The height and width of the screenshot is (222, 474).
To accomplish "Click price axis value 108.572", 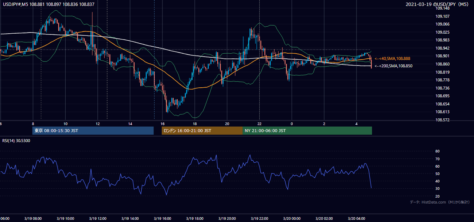I will tap(442, 120).
